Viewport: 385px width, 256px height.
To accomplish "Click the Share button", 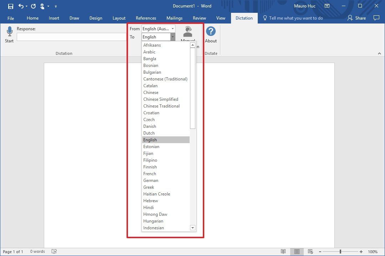I will [x=356, y=18].
